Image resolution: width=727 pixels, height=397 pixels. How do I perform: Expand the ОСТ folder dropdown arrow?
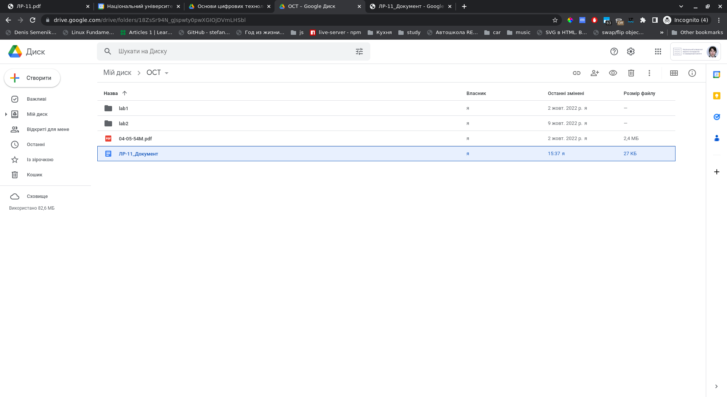tap(167, 73)
